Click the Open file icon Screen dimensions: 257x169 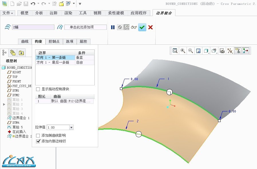(x=19, y=4)
